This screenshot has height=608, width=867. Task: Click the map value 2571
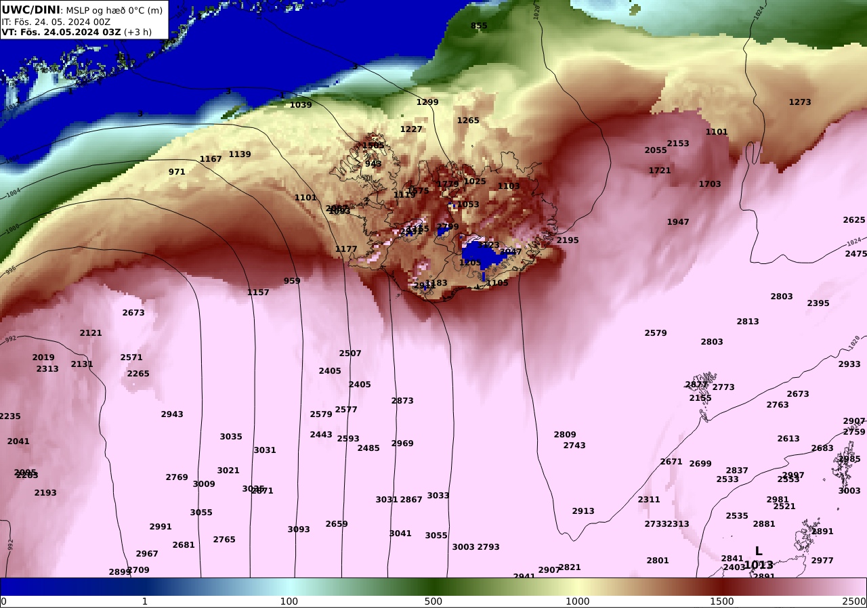[131, 357]
